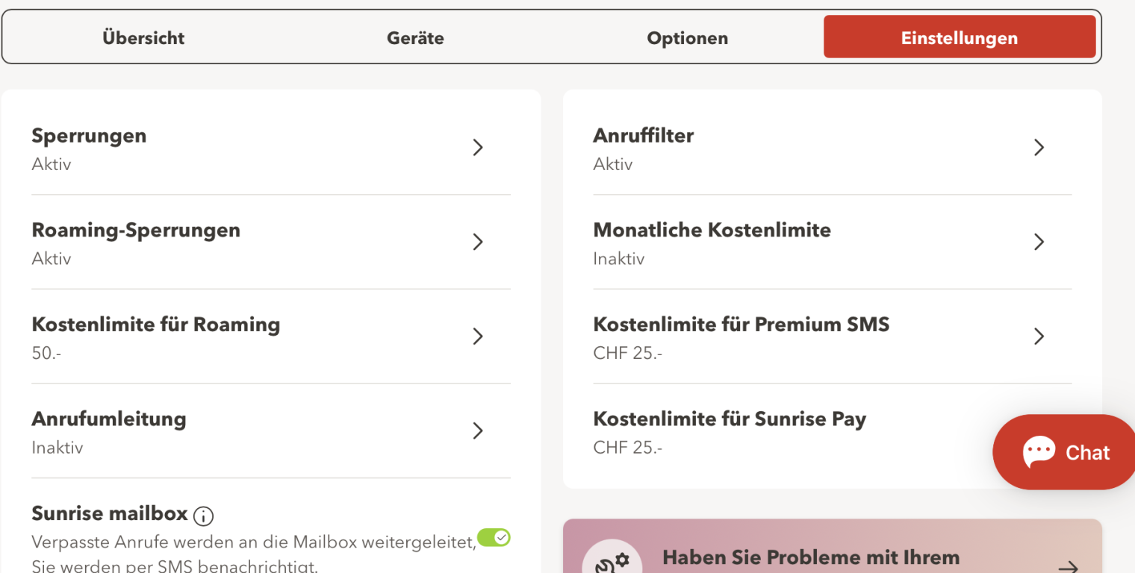The height and width of the screenshot is (573, 1135).
Task: Click the Haben Sie Probleme banner text
Action: [x=810, y=557]
